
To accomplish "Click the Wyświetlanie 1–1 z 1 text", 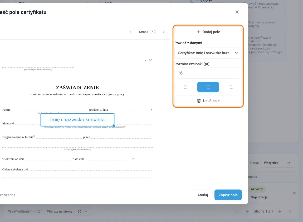I will (x=25, y=211).
